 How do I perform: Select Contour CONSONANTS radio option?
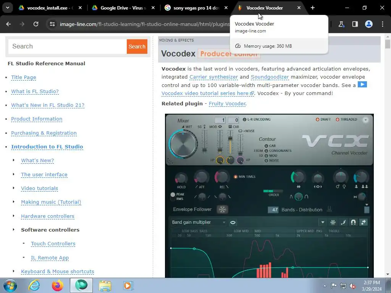(x=266, y=151)
